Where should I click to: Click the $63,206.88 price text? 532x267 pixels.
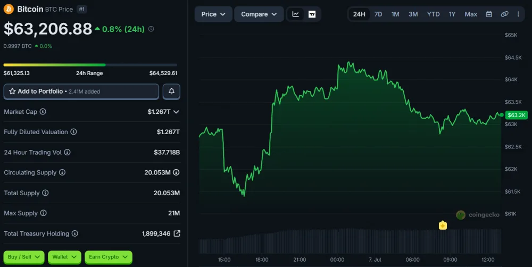[x=48, y=29]
